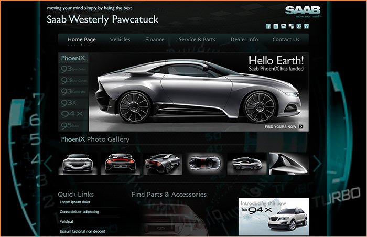Choose the 93 Convertible model tab
This screenshot has height=237, width=367.
click(73, 92)
